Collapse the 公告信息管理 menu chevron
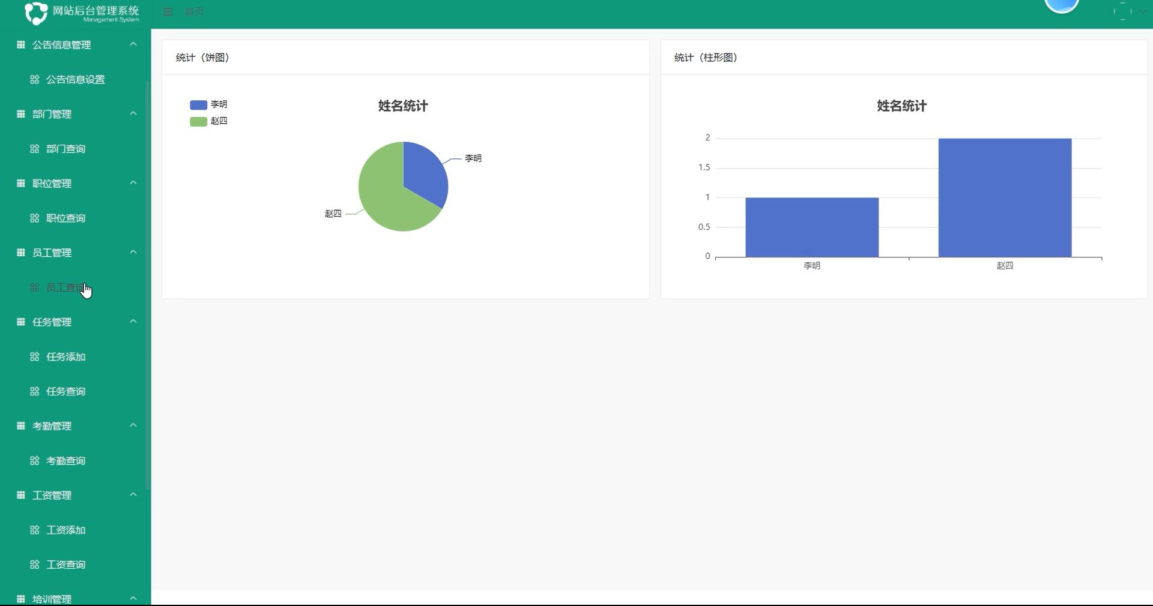Screen dimensions: 1153x606 [133, 44]
